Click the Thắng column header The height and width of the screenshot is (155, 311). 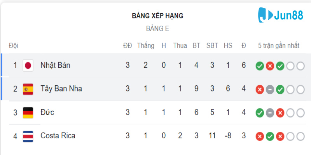[145, 46]
